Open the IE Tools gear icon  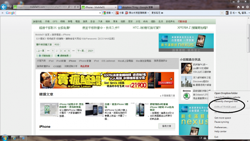point(247,7)
